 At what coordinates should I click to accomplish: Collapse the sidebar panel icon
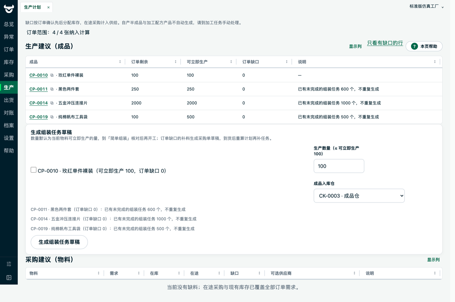pos(9,278)
